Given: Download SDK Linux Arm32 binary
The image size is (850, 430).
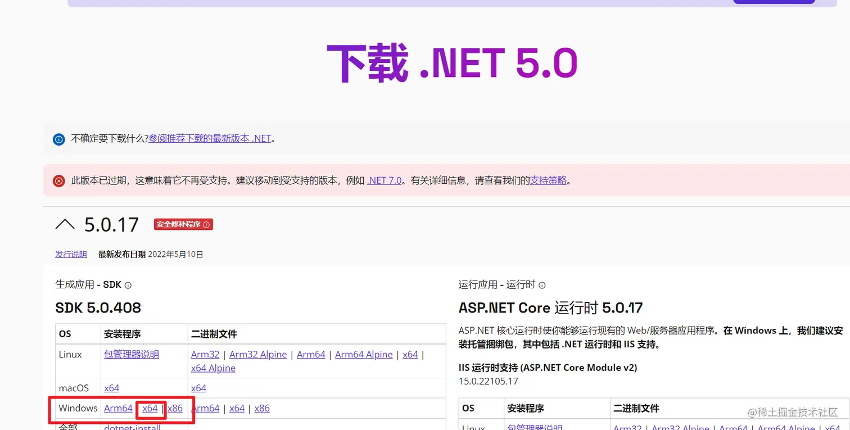Looking at the screenshot, I should point(205,355).
